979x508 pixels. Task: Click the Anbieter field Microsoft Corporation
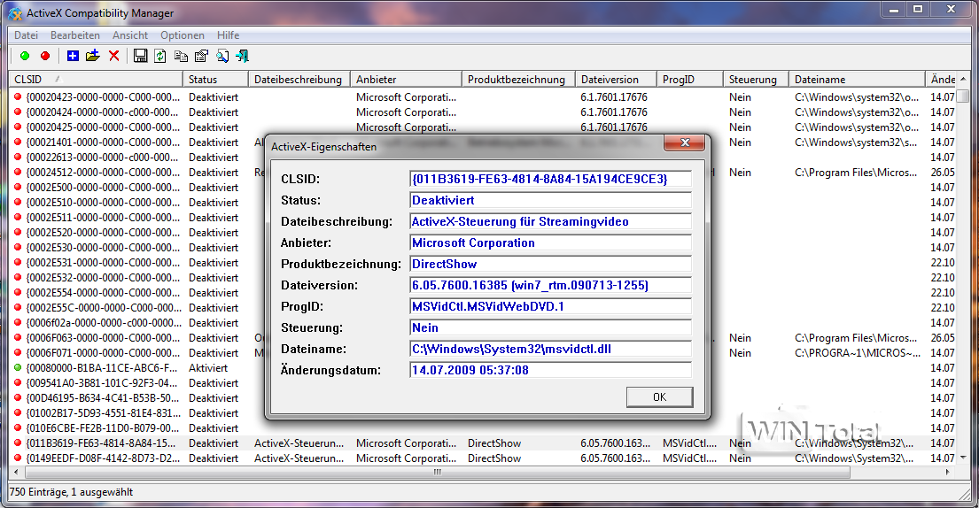(551, 242)
